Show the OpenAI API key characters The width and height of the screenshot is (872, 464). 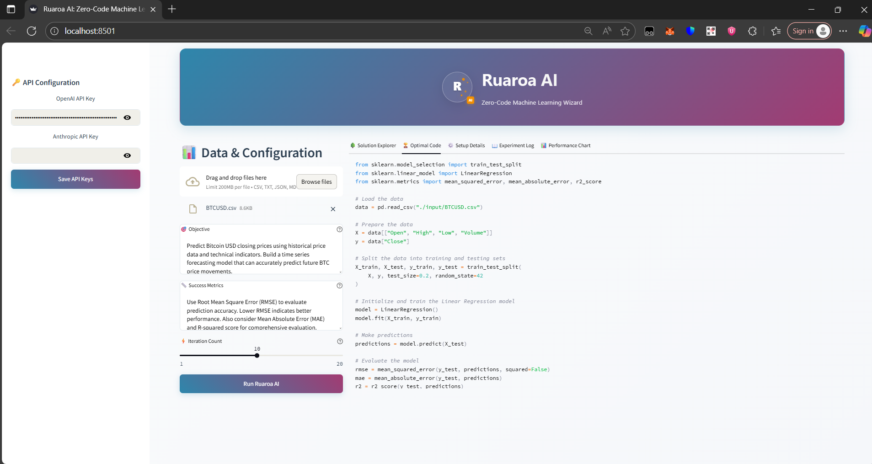(127, 117)
